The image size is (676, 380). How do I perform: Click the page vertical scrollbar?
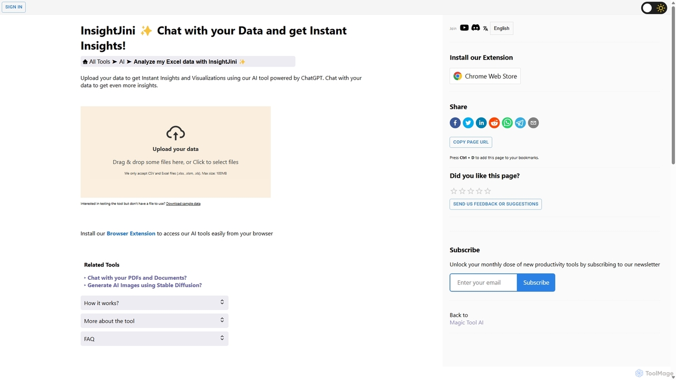click(673, 84)
